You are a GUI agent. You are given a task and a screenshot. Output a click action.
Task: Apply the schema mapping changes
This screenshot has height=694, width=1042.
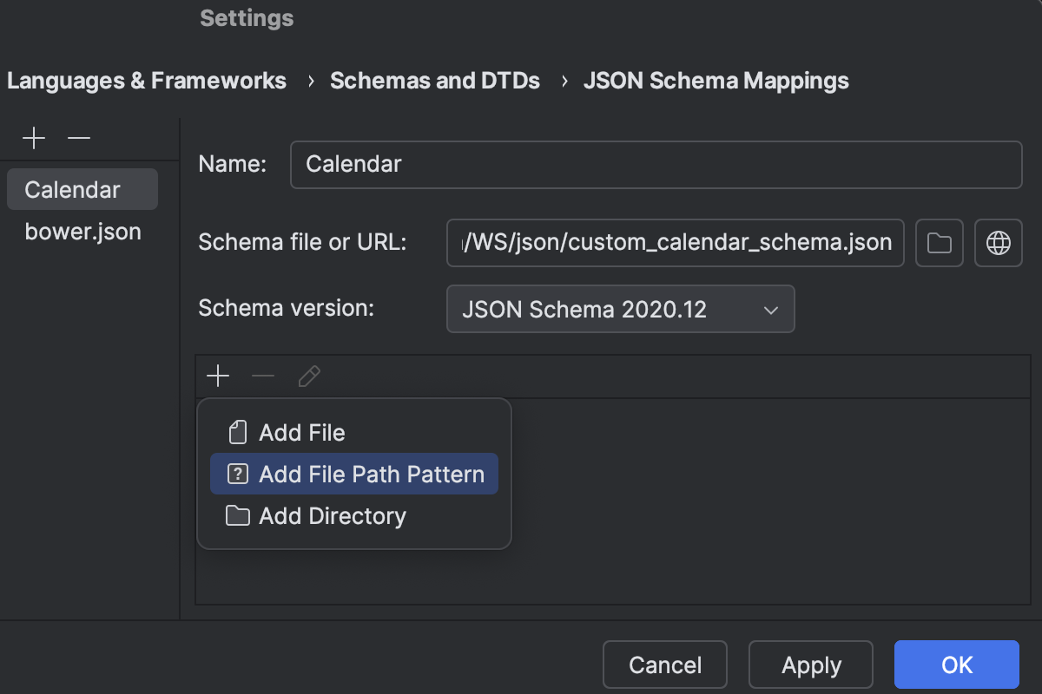click(x=810, y=664)
